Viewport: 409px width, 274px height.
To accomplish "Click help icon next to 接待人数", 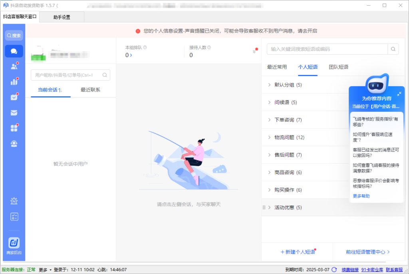I will click(x=209, y=48).
